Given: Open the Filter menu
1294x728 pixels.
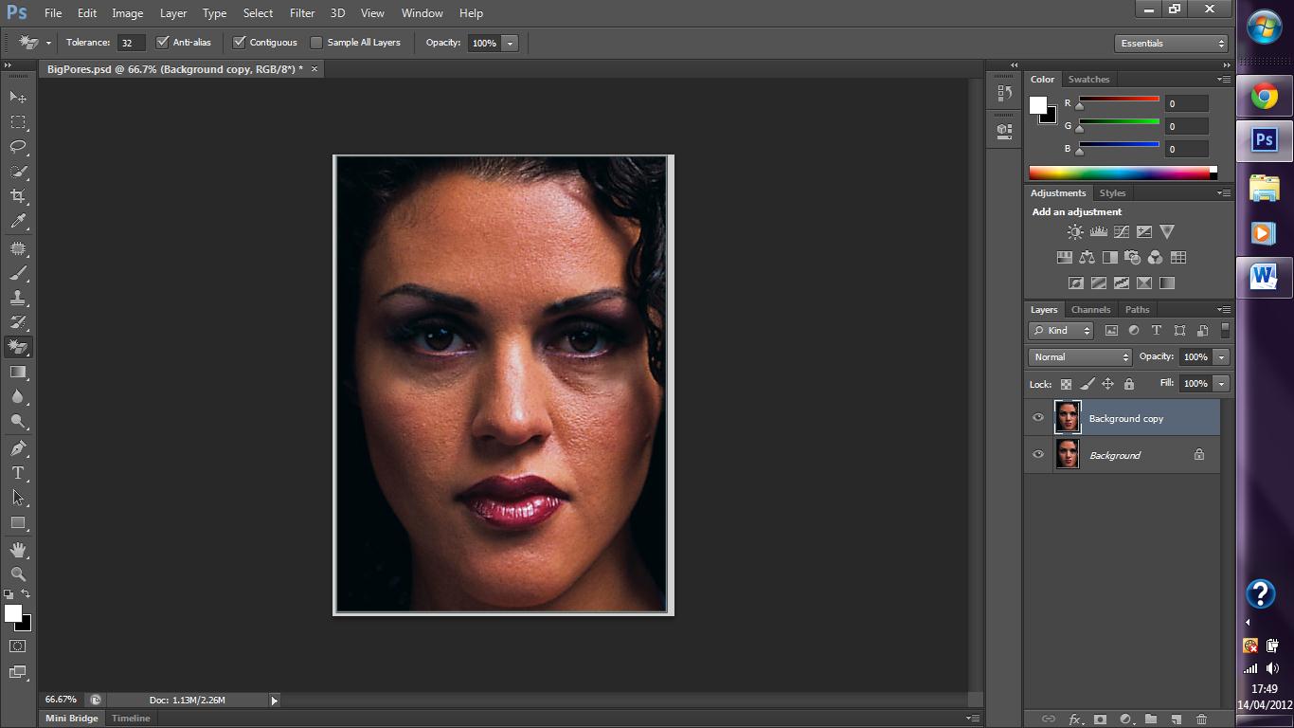Looking at the screenshot, I should (302, 13).
